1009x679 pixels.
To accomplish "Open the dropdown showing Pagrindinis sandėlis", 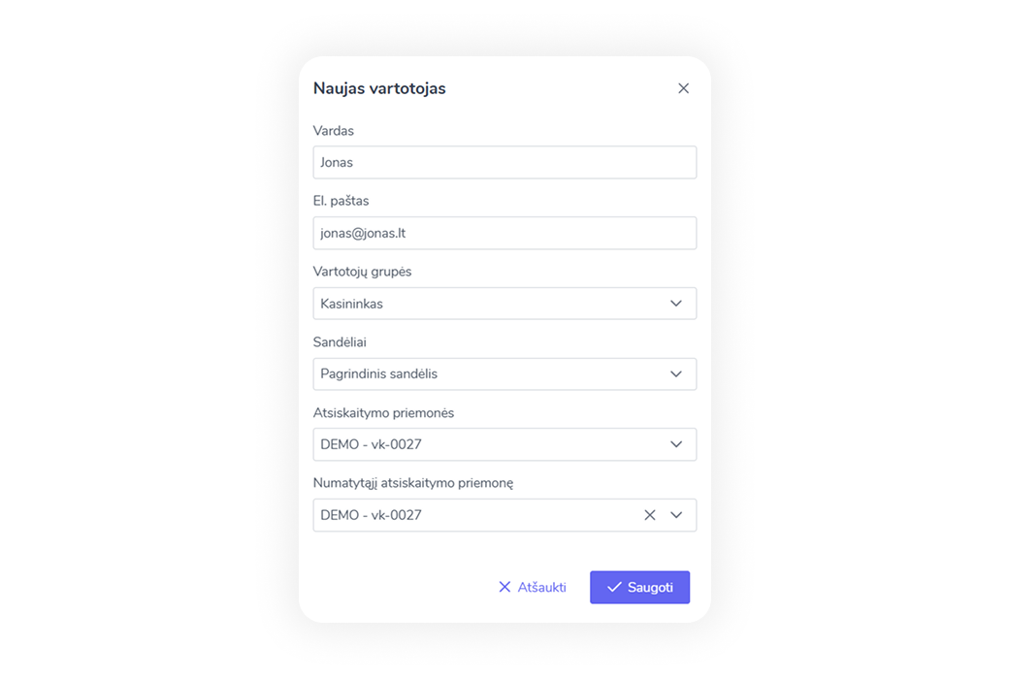I will click(x=485, y=374).
